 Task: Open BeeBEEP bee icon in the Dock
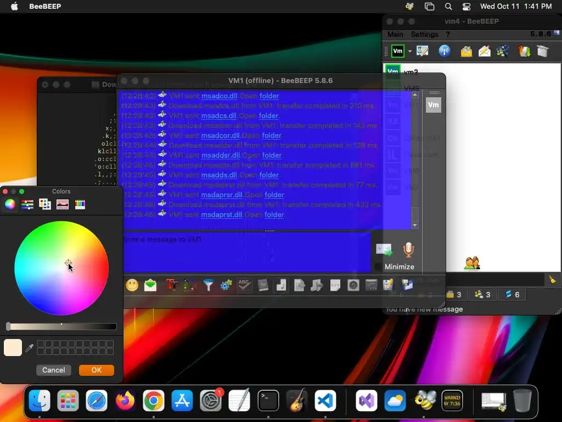coord(425,401)
